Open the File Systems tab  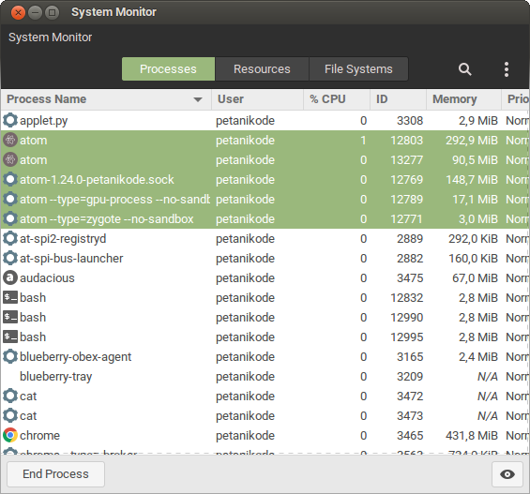pyautogui.click(x=358, y=68)
